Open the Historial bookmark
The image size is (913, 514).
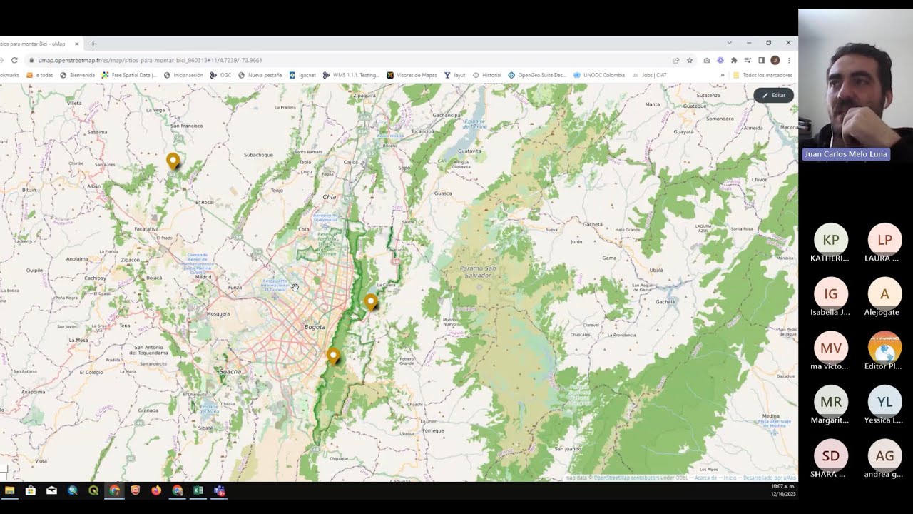click(x=486, y=75)
